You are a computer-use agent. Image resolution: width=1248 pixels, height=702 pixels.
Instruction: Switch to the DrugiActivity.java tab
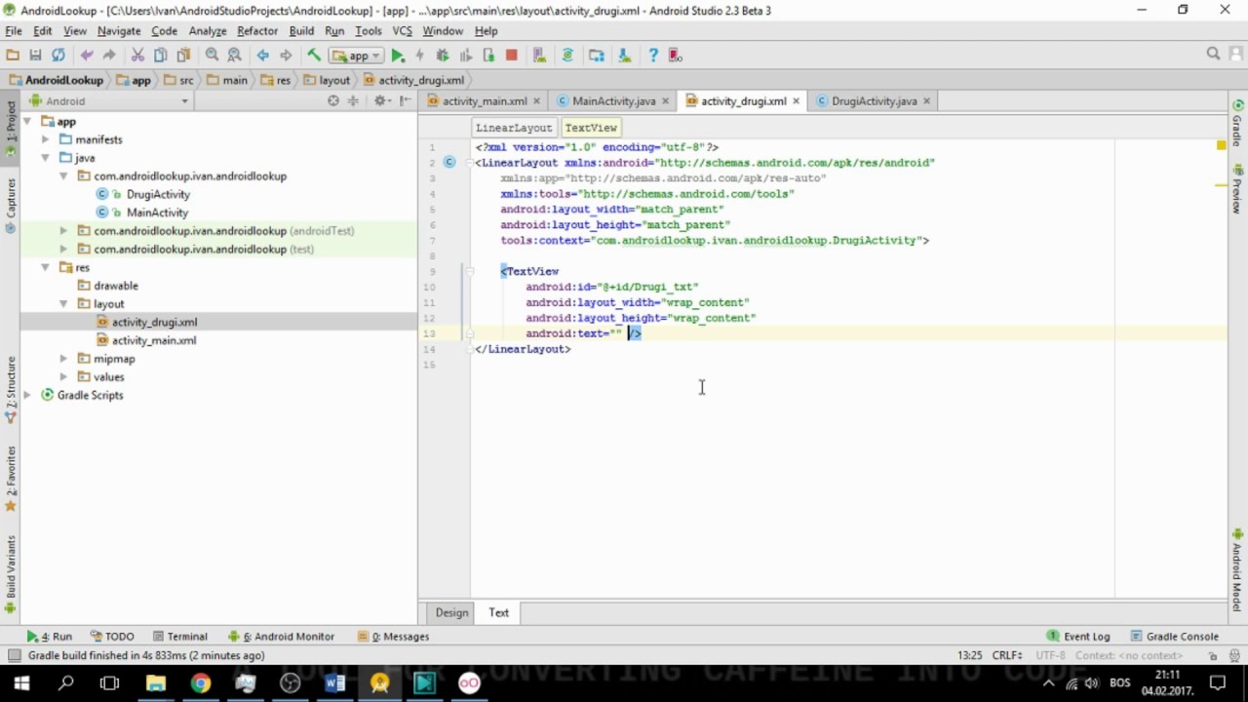point(874,101)
